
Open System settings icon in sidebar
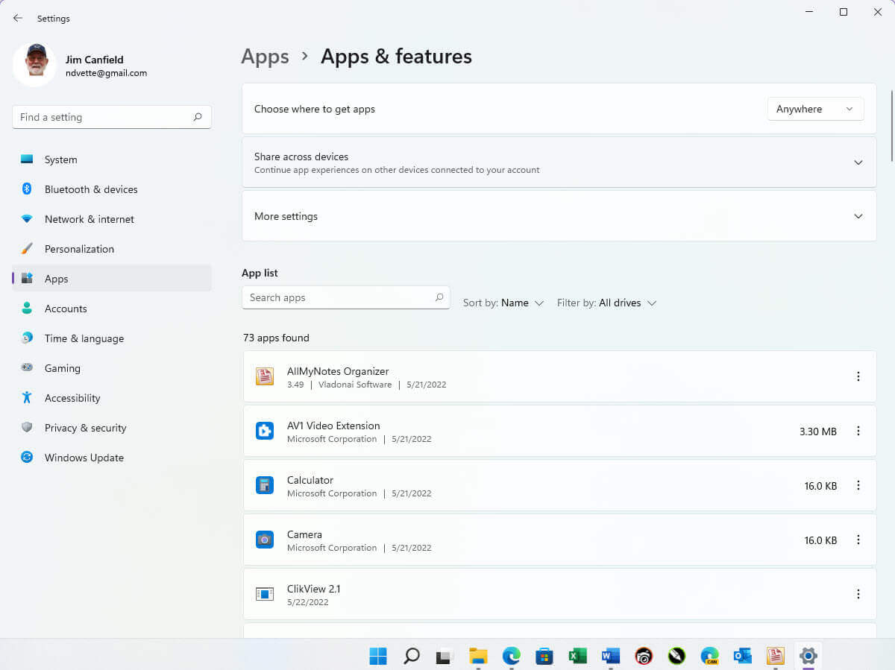point(27,159)
